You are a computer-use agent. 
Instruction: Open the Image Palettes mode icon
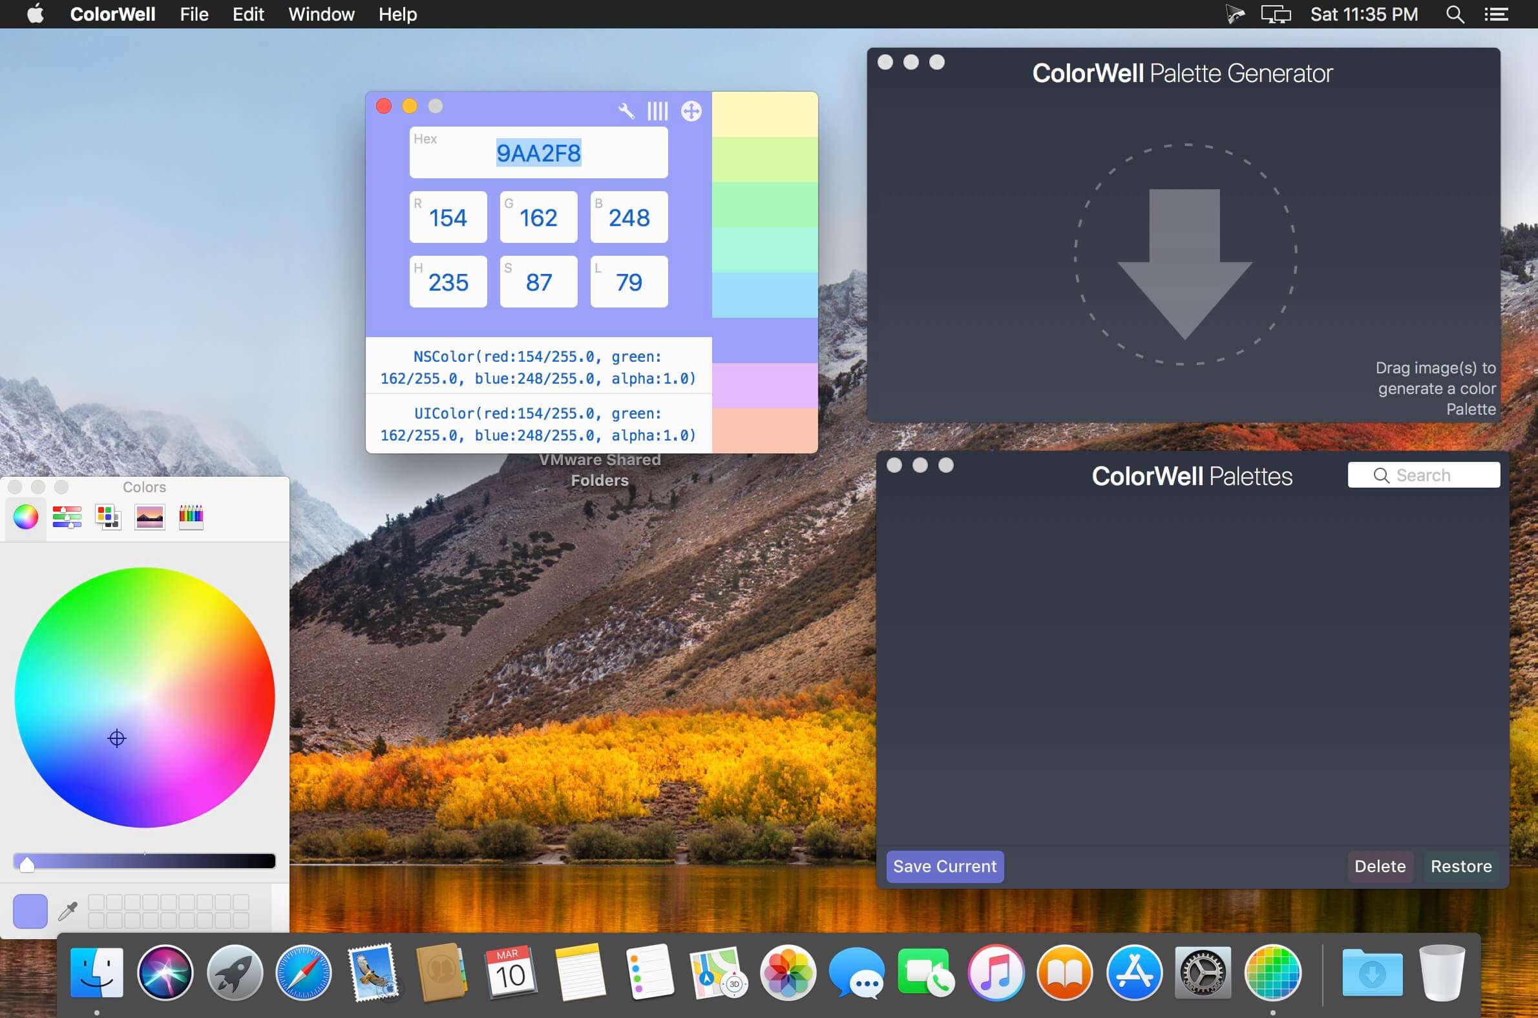click(149, 517)
